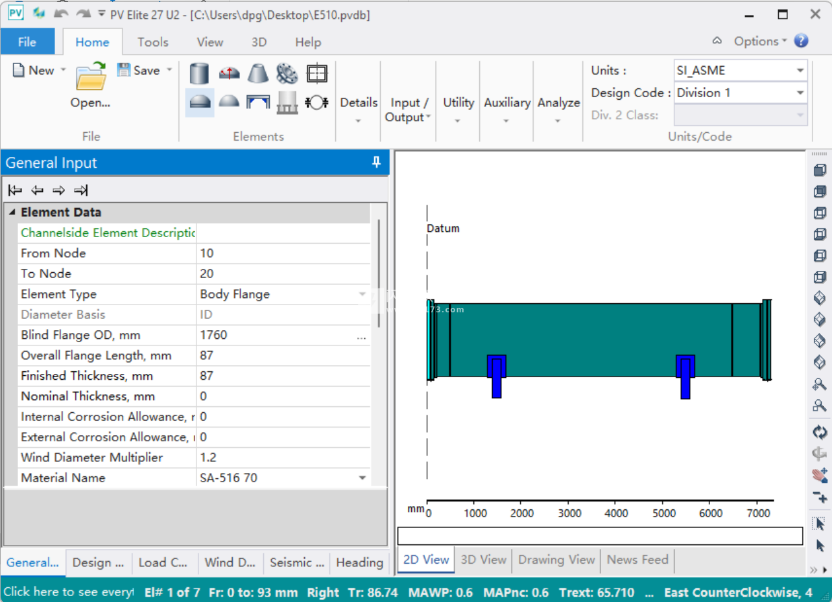Open the Options dropdown menu

coord(760,41)
